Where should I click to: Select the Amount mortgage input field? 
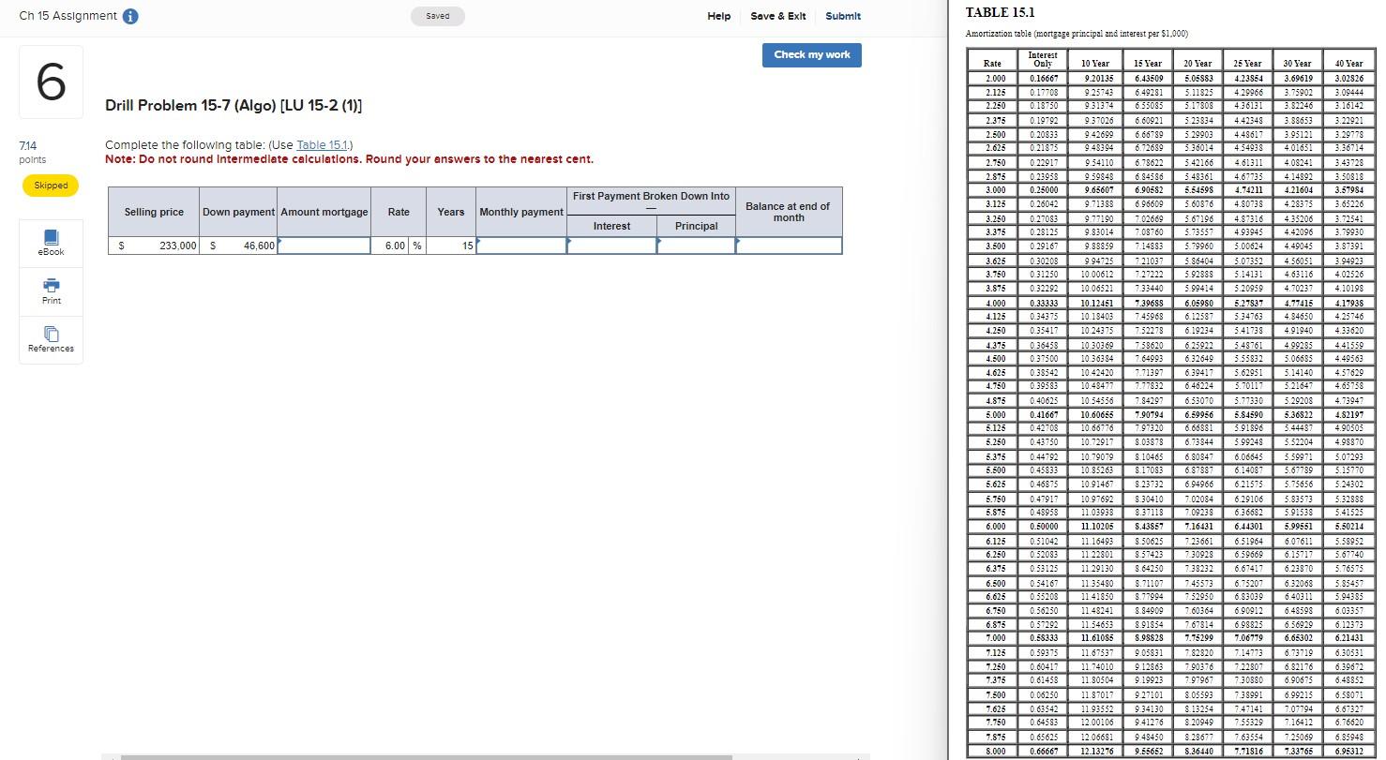(x=324, y=246)
